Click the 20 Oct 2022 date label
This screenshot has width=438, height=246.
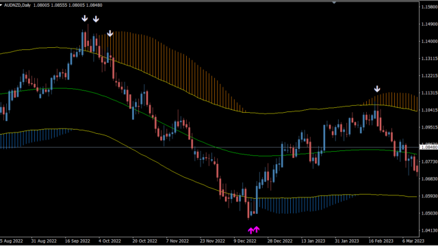[144, 241]
